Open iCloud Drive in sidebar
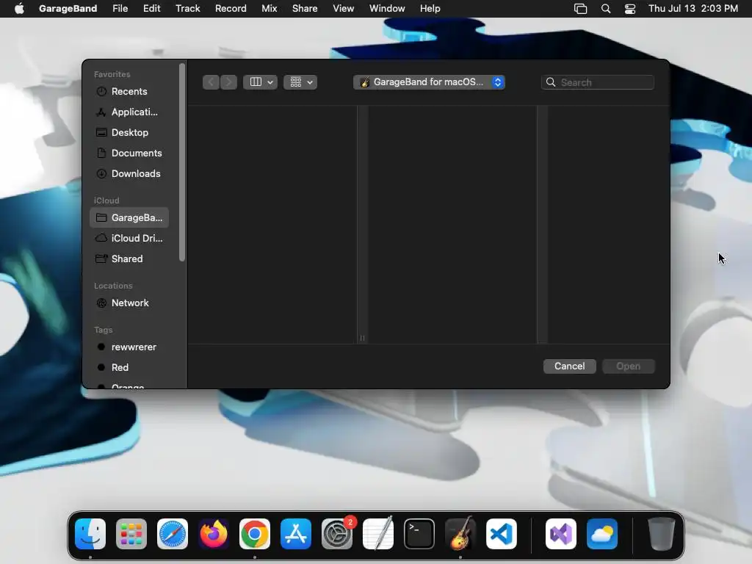The image size is (752, 564). [129, 239]
